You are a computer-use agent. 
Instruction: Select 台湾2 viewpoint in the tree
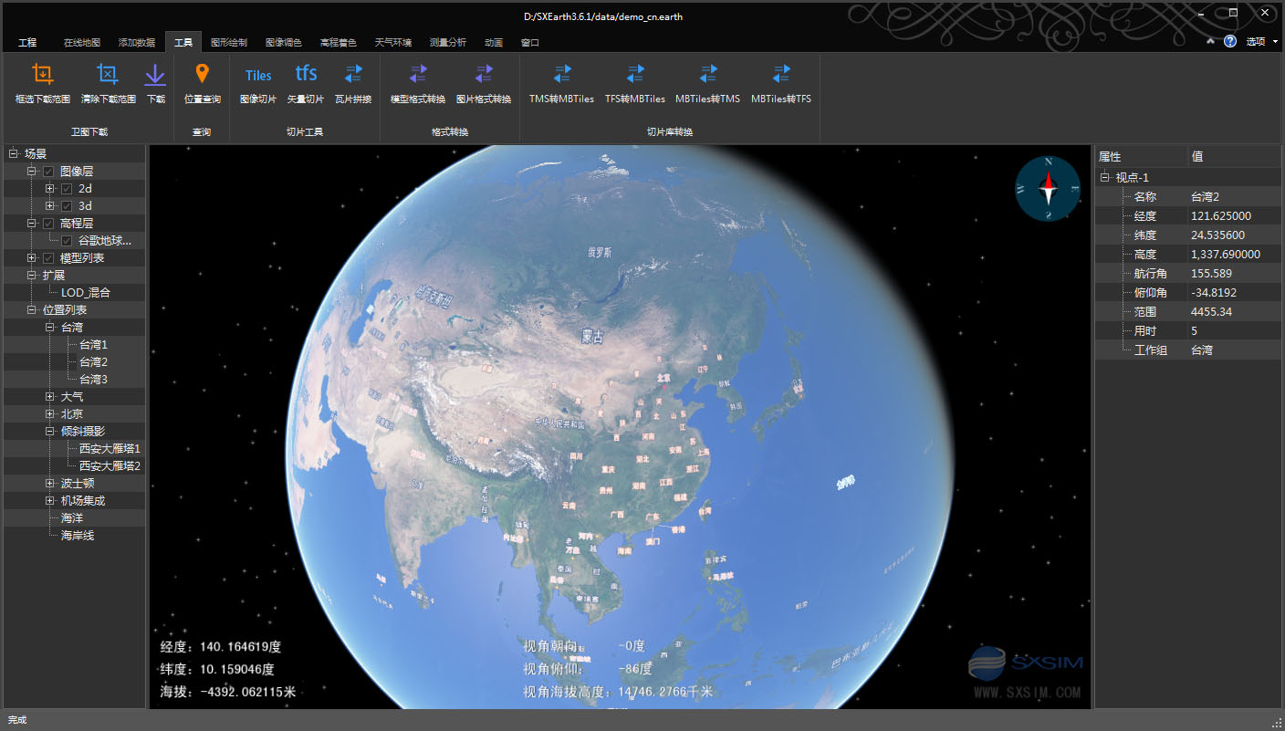tap(93, 361)
